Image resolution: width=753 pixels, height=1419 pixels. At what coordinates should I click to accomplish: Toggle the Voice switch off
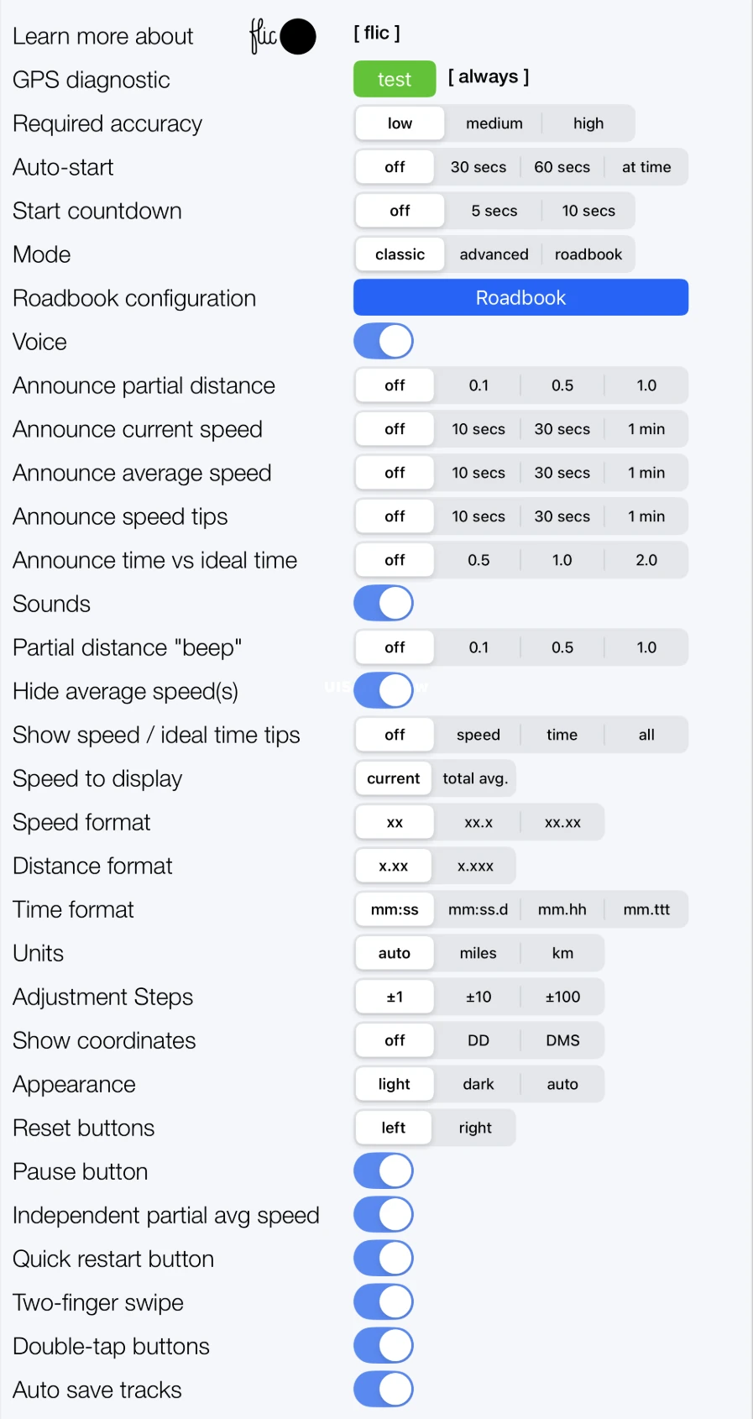point(384,341)
